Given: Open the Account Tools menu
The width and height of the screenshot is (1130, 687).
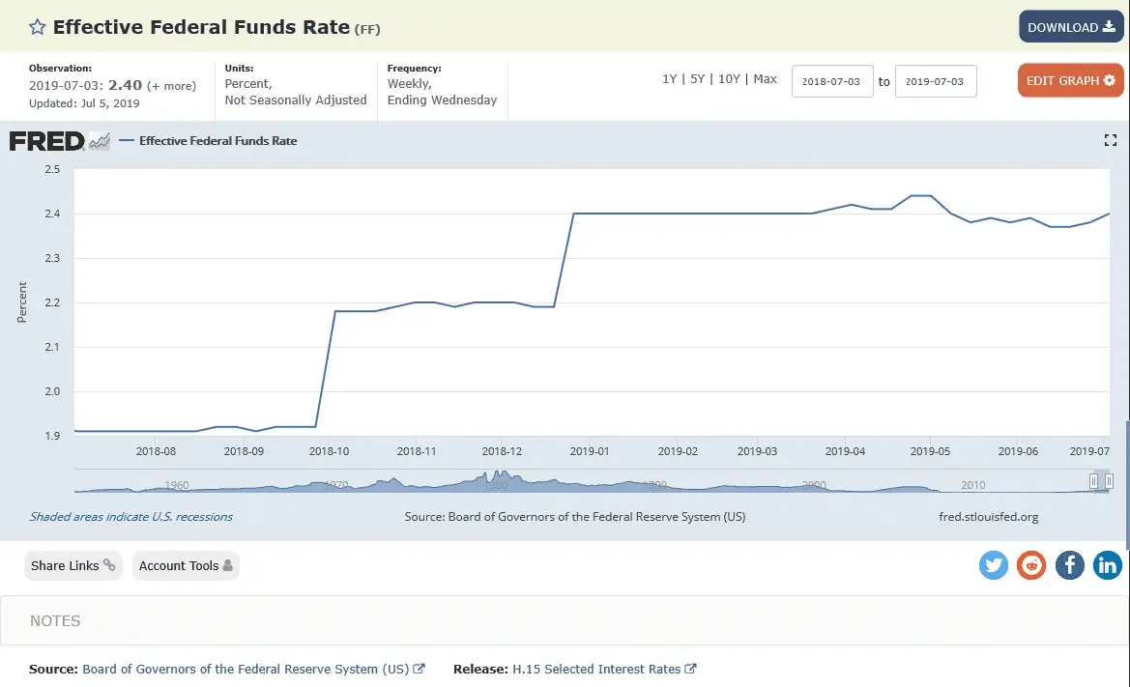Looking at the screenshot, I should (186, 565).
